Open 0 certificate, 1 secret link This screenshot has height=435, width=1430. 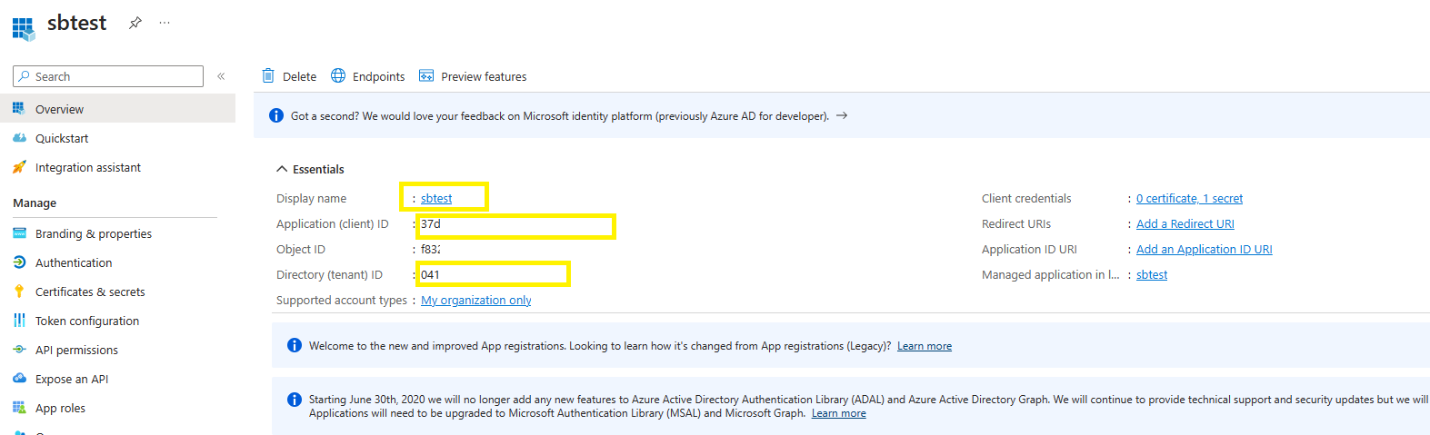pos(1189,198)
